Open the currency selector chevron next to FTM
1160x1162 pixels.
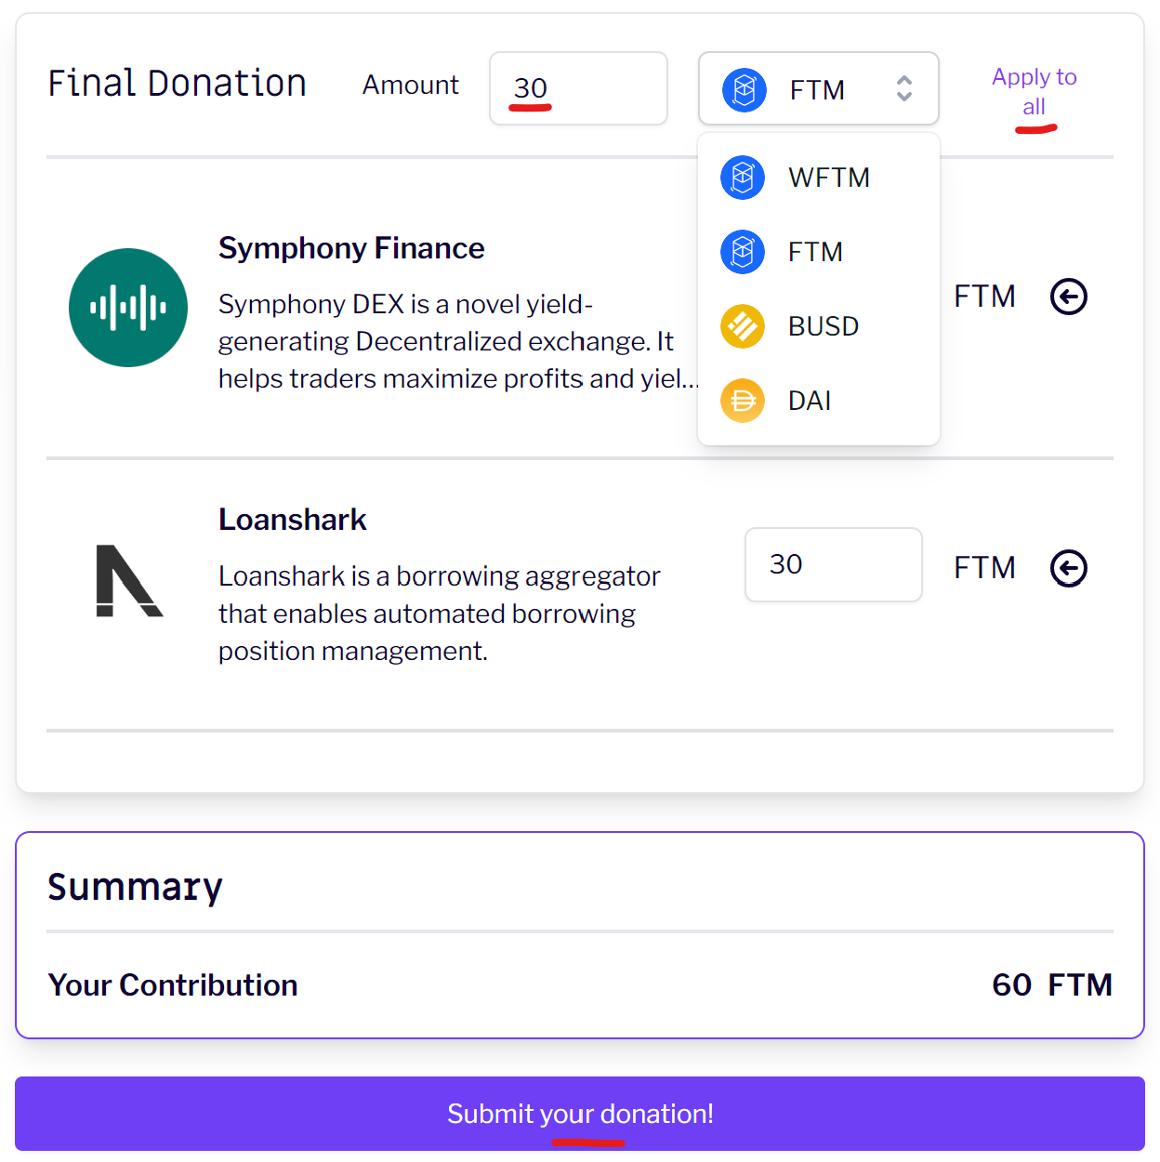pos(903,89)
